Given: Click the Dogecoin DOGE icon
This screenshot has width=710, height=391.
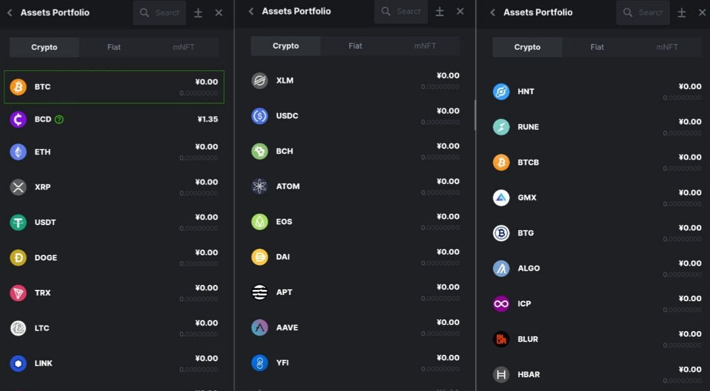Looking at the screenshot, I should [18, 258].
